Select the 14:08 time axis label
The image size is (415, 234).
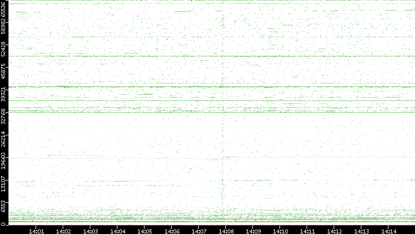pos(226,231)
